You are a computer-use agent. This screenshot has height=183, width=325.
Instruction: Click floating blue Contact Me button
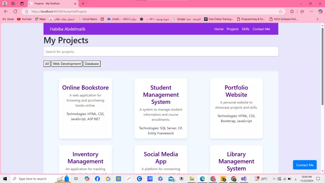(305, 165)
